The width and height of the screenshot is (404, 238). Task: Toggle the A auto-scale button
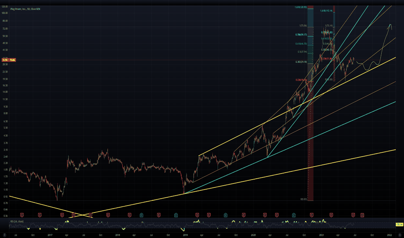[x=400, y=235]
